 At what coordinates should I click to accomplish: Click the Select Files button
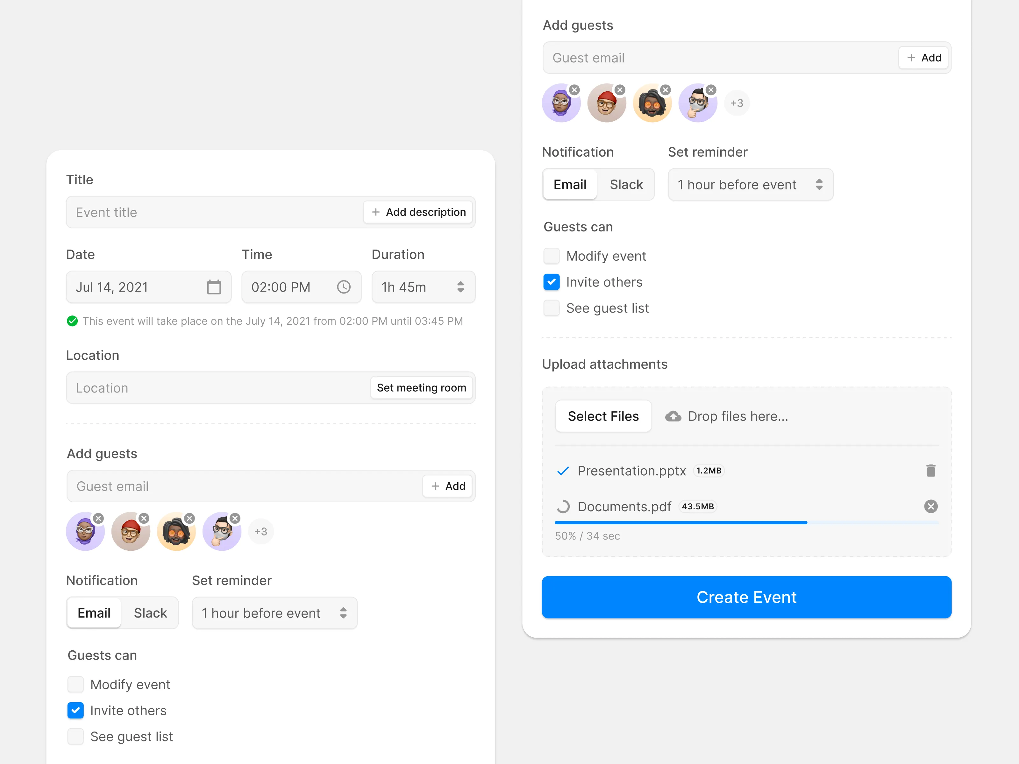pos(603,416)
